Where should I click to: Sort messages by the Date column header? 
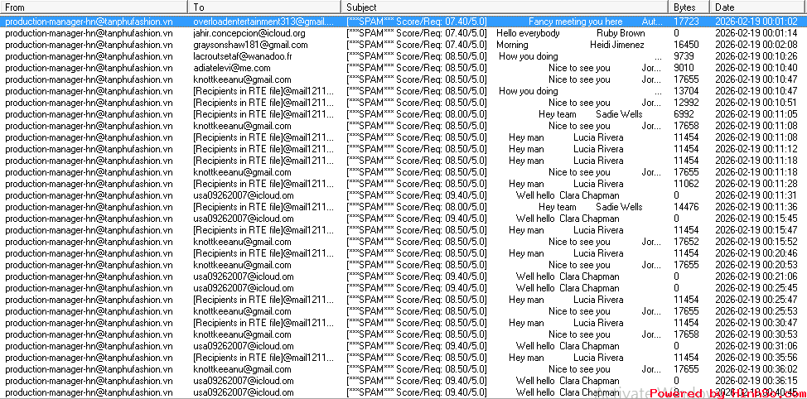(758, 7)
